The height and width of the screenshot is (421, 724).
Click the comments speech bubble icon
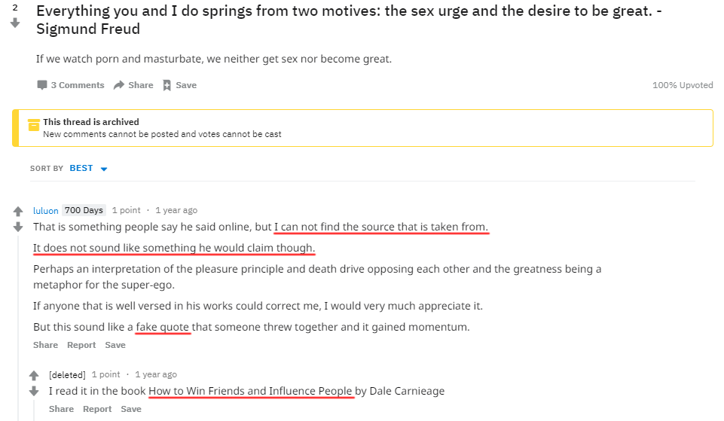pos(42,85)
